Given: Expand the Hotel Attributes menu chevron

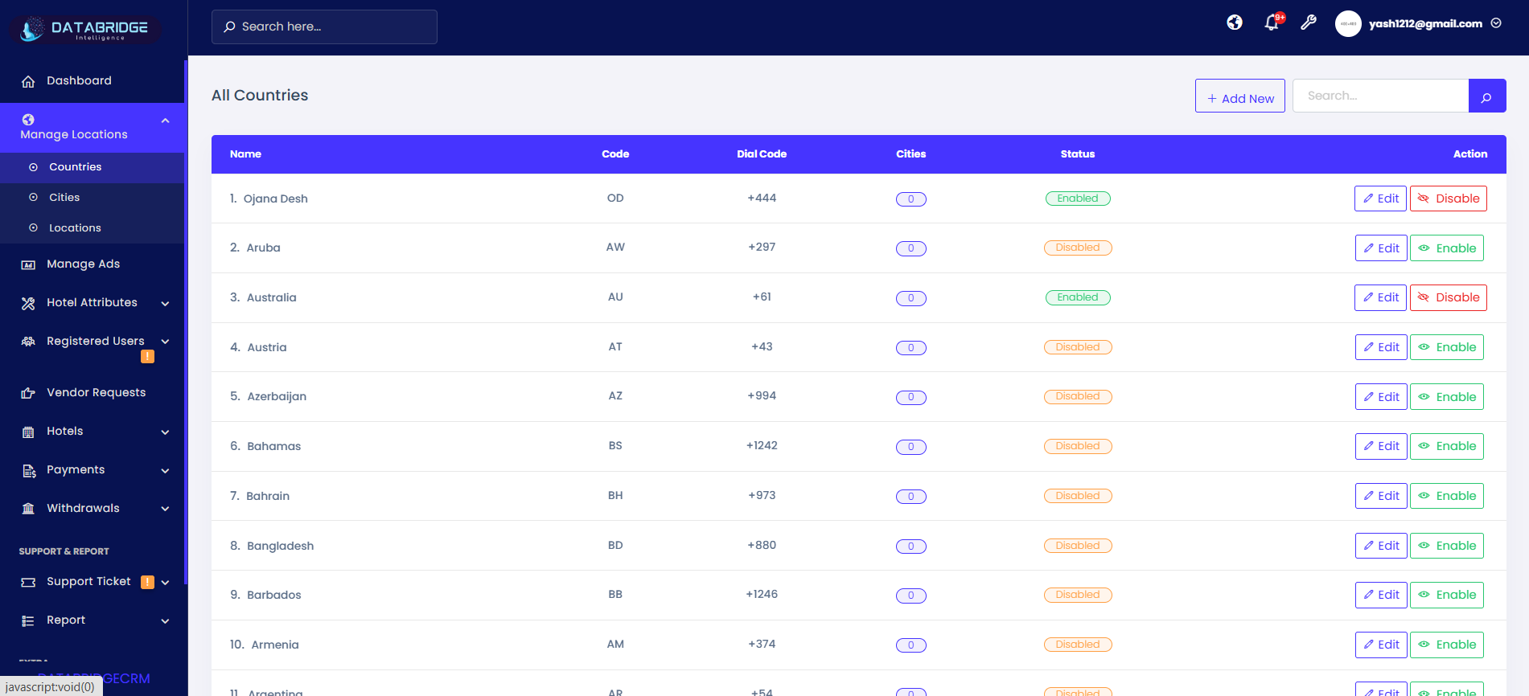Looking at the screenshot, I should click(x=165, y=304).
